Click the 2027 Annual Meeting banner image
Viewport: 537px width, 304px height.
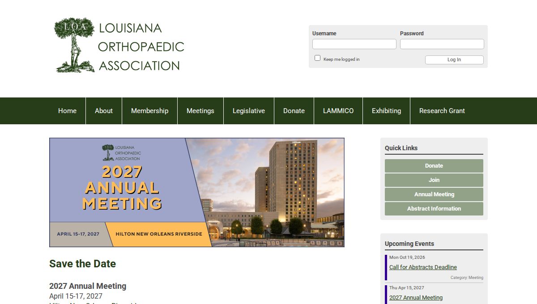[197, 192]
